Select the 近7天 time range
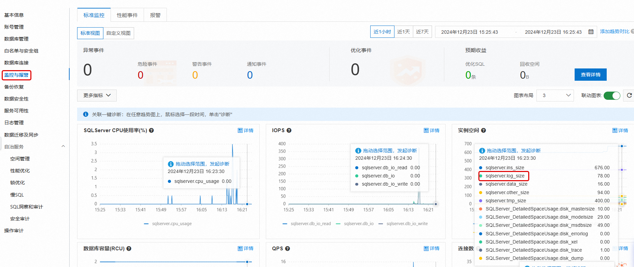 click(422, 32)
